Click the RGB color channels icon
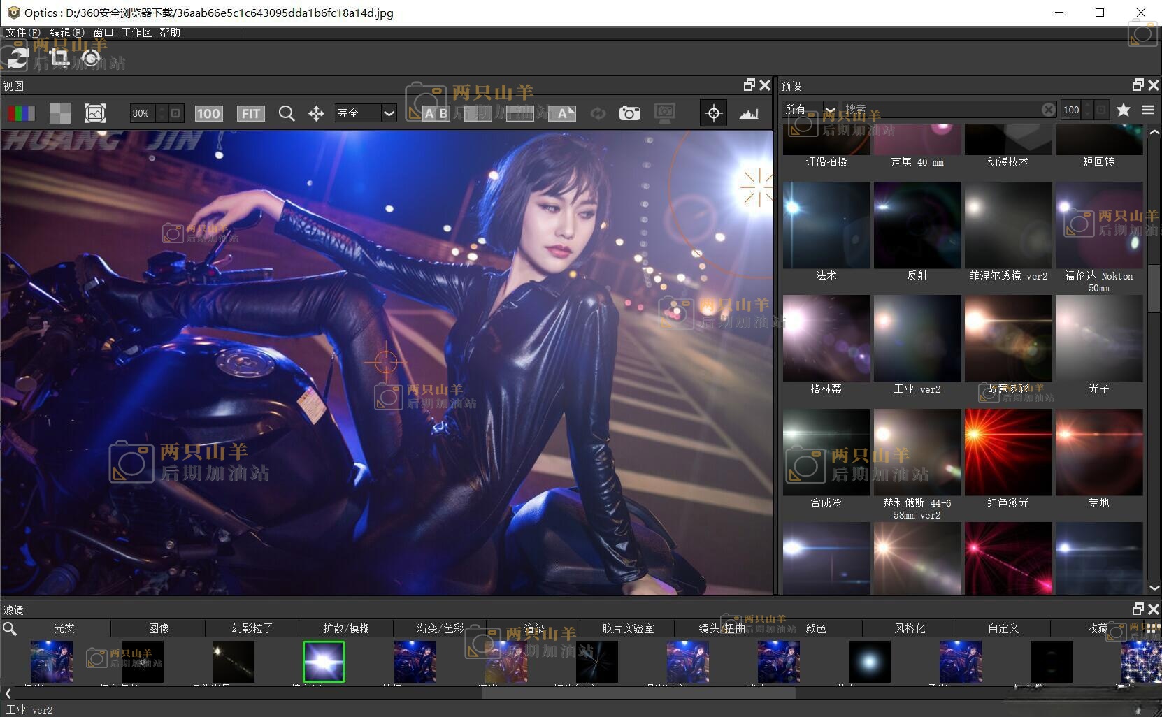The height and width of the screenshot is (717, 1162). tap(21, 113)
